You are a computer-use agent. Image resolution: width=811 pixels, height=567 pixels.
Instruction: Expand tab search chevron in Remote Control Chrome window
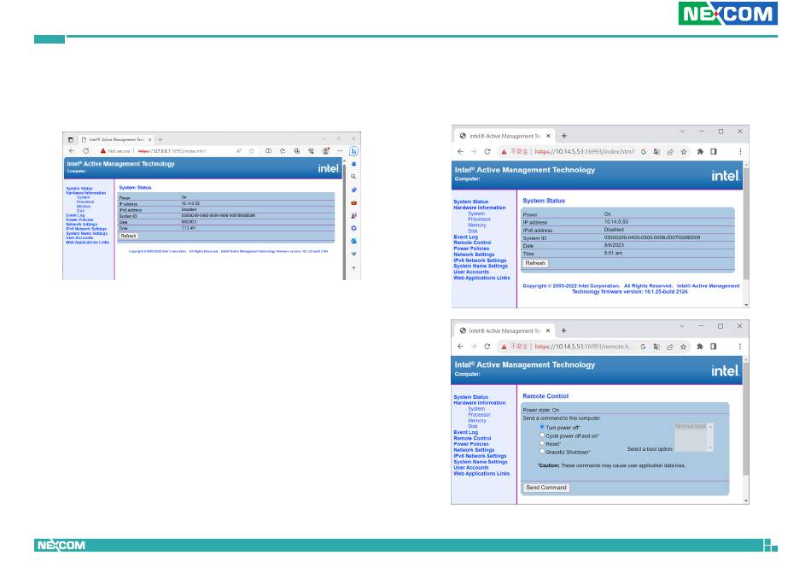682,326
